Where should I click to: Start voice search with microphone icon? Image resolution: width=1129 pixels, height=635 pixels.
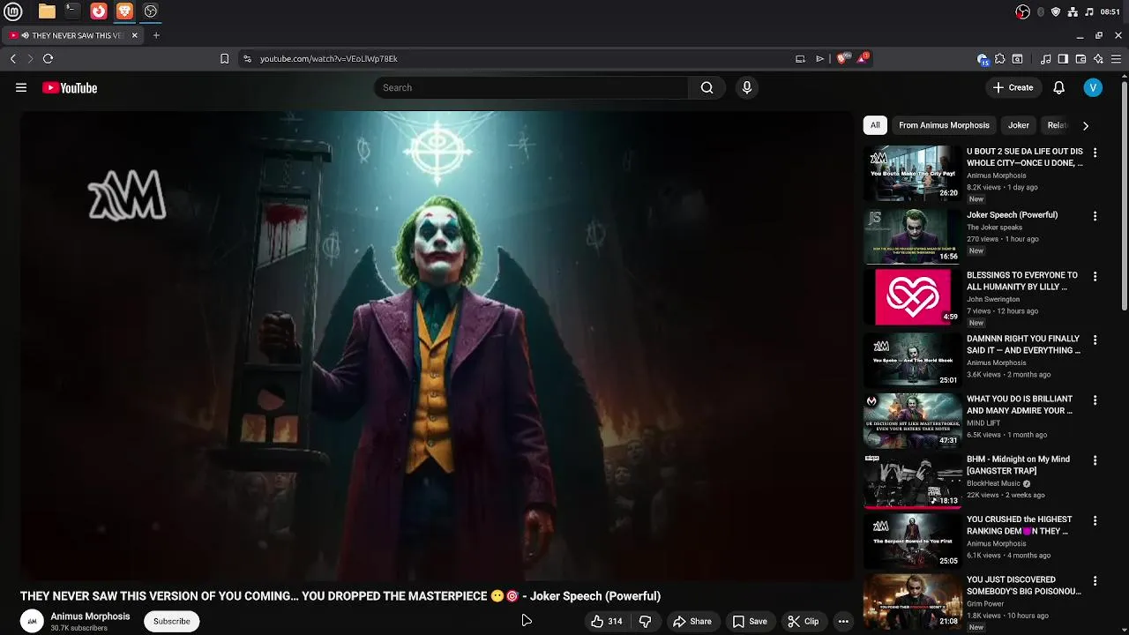pyautogui.click(x=747, y=87)
